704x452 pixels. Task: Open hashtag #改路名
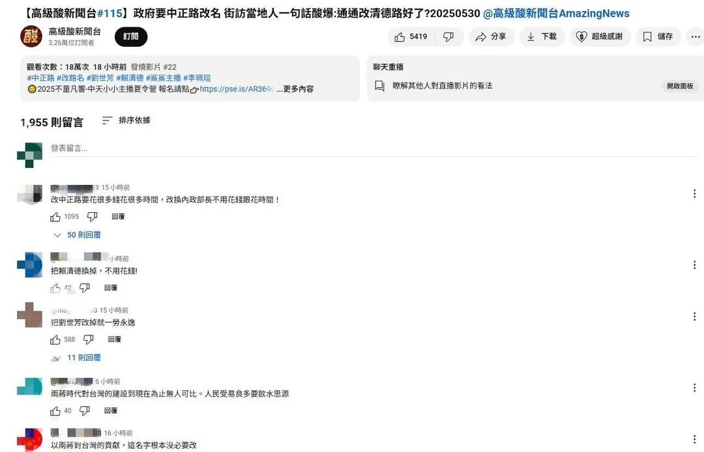[x=70, y=78]
